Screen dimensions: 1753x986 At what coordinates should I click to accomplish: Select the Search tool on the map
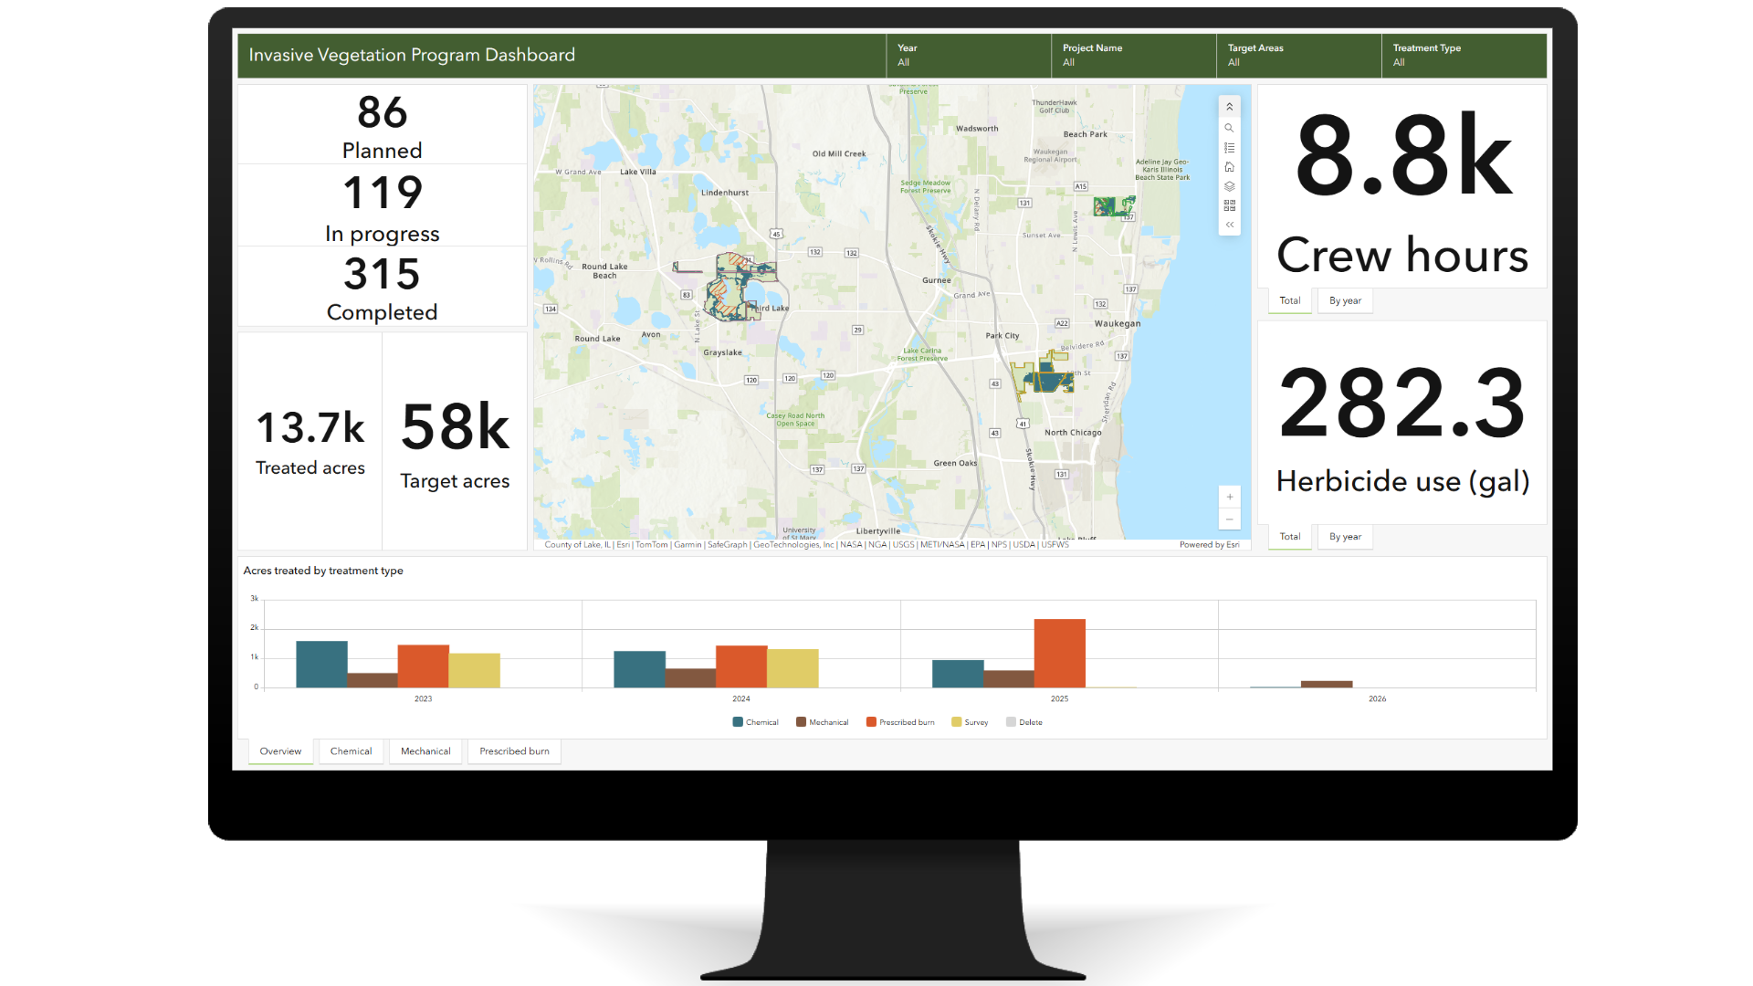[1230, 128]
